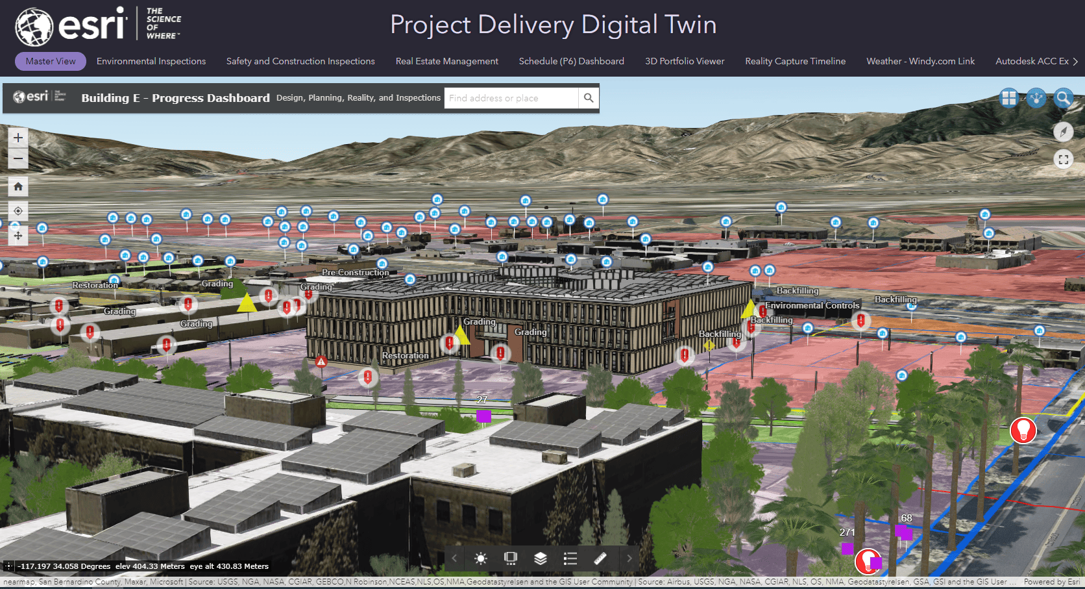1085x589 pixels.
Task: Click the Home view button
Action: [18, 186]
